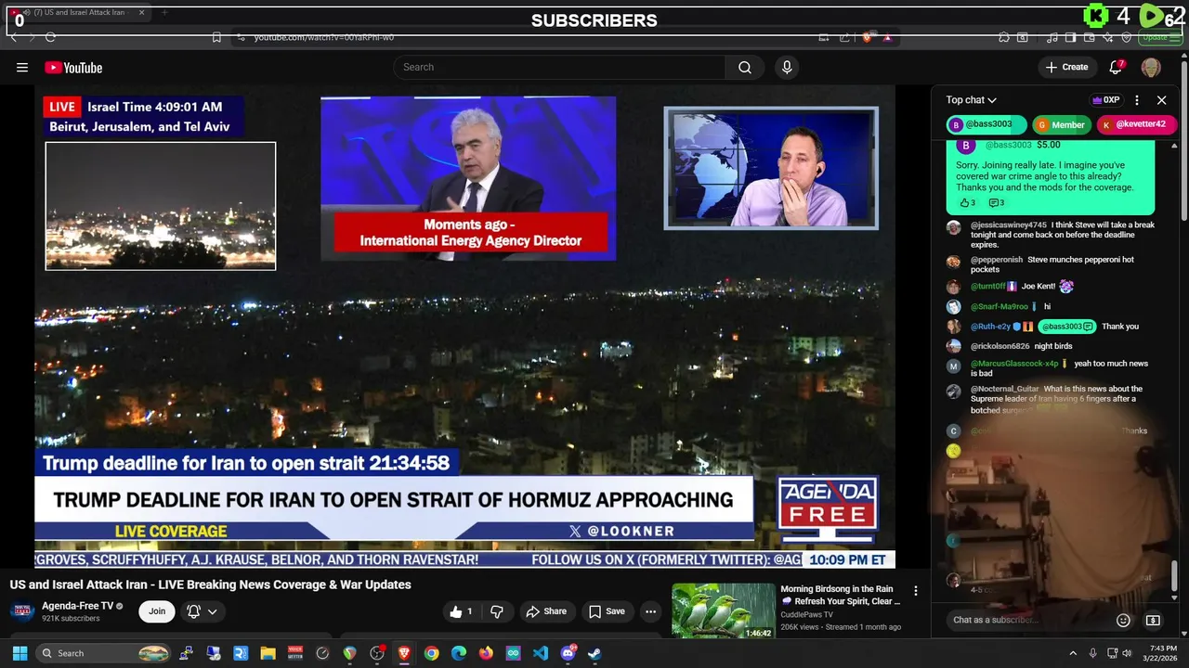Click the @Nocternal_Guitar chat message
The height and width of the screenshot is (668, 1189).
[x=1057, y=399]
